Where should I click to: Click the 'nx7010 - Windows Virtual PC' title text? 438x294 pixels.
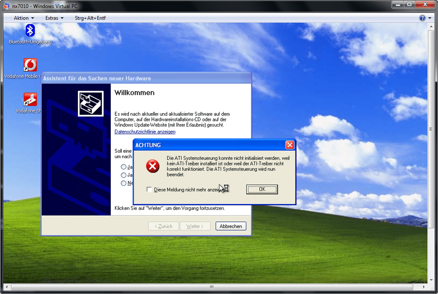(44, 6)
